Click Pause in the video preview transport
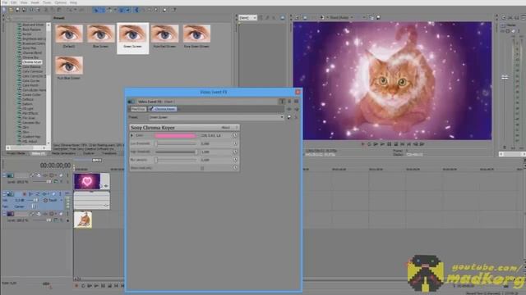Image resolution: width=526 pixels, height=295 pixels. [389, 144]
